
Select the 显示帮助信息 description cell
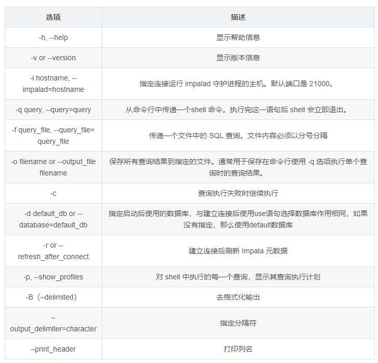point(238,37)
